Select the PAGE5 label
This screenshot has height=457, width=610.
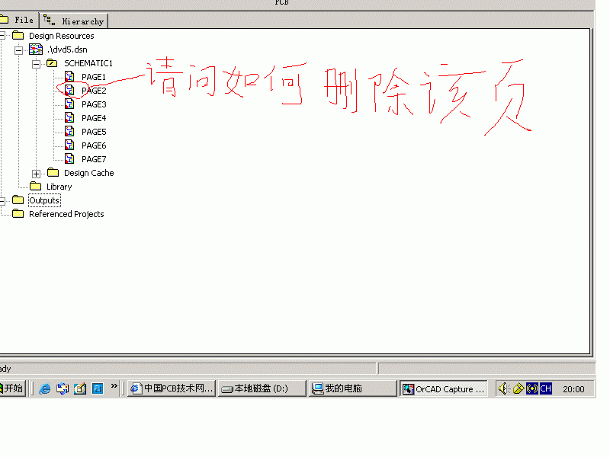coord(94,132)
